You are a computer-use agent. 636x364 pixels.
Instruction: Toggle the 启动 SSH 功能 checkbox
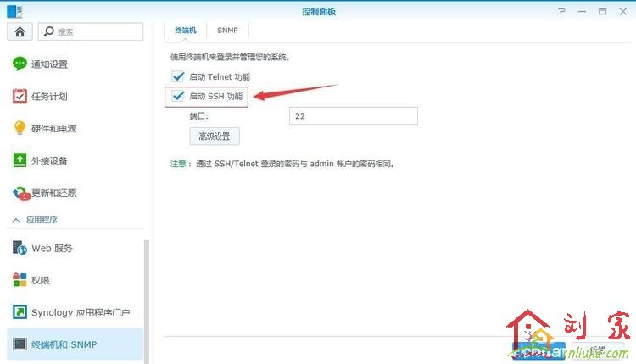pyautogui.click(x=178, y=97)
